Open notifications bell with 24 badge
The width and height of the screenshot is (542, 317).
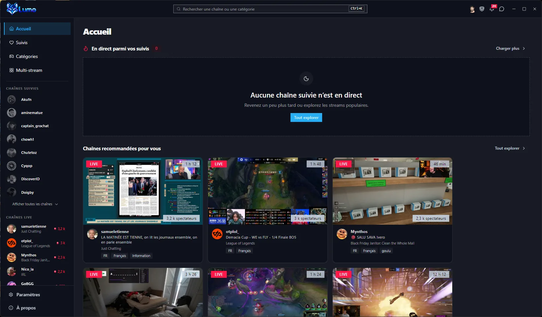tap(492, 9)
